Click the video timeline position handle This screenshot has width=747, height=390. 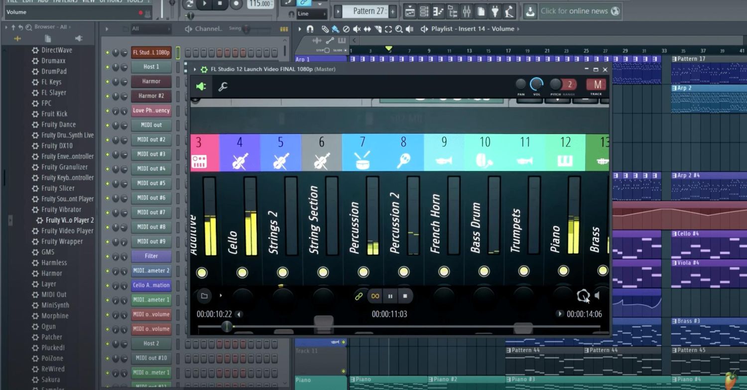pyautogui.click(x=227, y=327)
